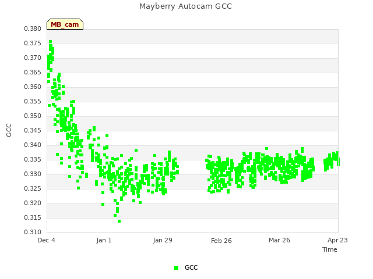Click the 0.365 y-axis value
Viewport: 373px width, 279px height.
(33, 72)
